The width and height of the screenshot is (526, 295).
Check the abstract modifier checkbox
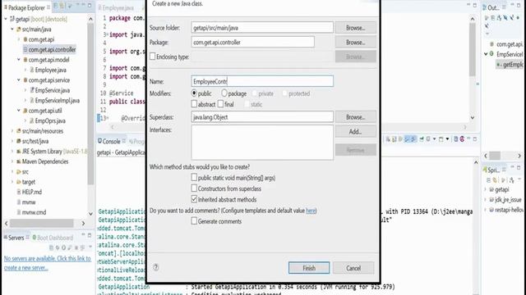pos(194,104)
